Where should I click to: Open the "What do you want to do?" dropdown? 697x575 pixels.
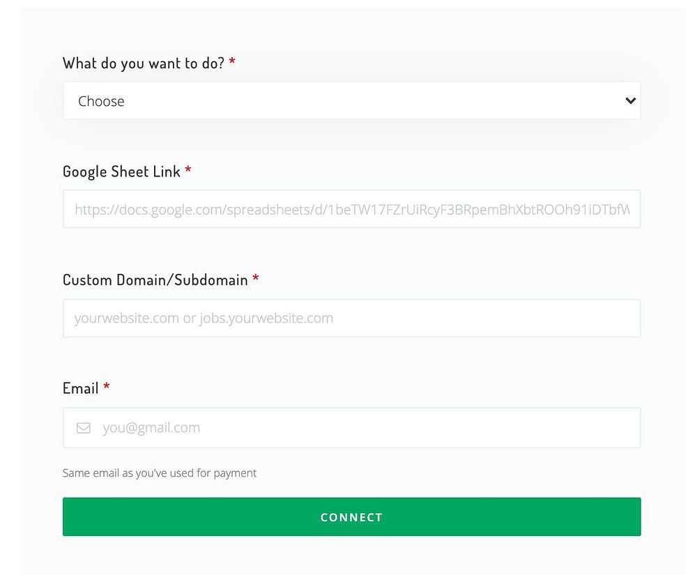[x=351, y=101]
